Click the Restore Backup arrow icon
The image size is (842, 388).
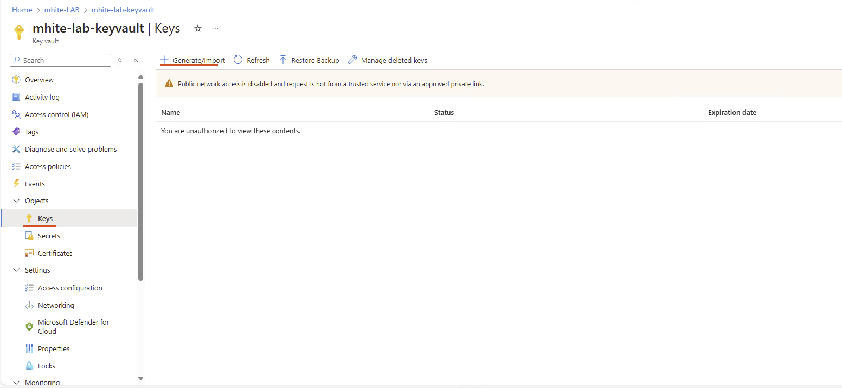[283, 60]
